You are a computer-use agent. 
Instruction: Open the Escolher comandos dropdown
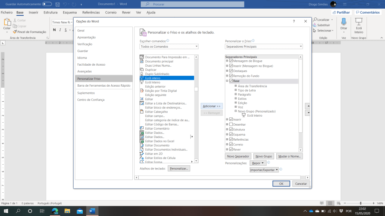pos(169,46)
